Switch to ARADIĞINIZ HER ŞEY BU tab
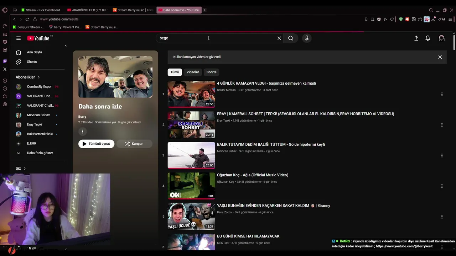456x256 pixels. point(88,10)
